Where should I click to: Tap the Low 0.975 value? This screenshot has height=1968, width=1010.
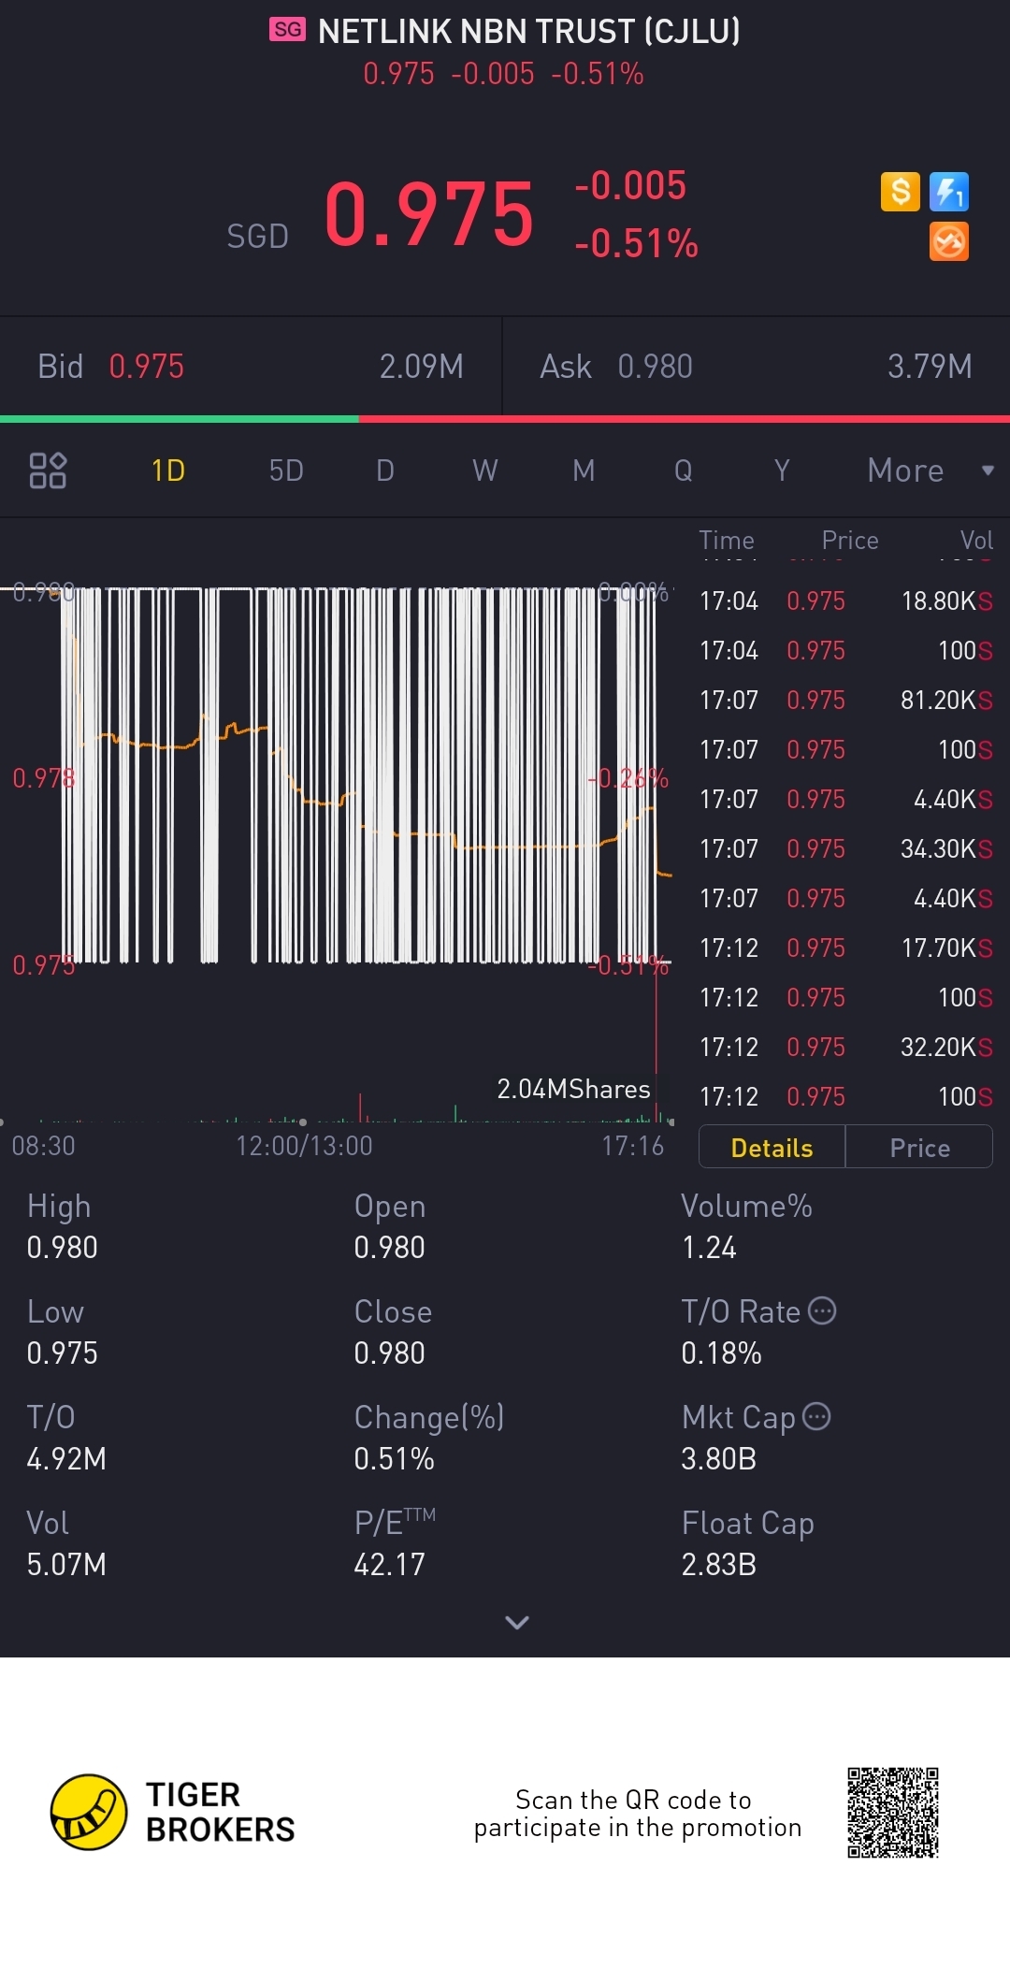coord(62,1353)
